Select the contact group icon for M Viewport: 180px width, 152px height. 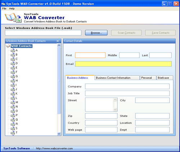pyautogui.click(x=13, y=103)
